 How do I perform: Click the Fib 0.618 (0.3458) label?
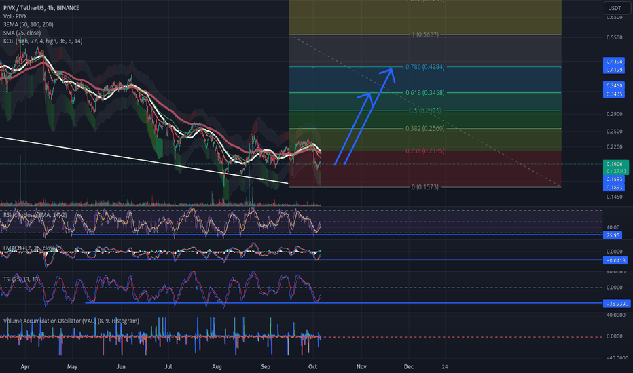coord(424,93)
